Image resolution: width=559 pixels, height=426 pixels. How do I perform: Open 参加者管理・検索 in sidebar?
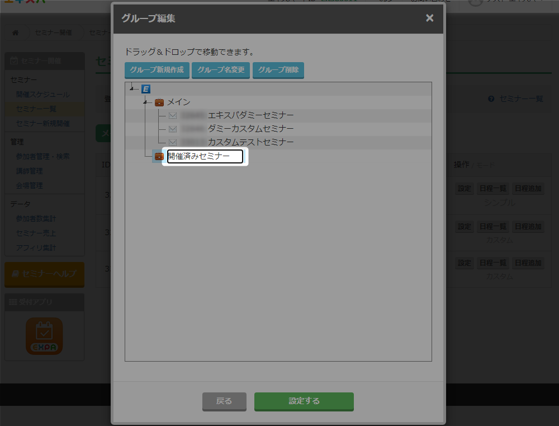click(x=43, y=156)
